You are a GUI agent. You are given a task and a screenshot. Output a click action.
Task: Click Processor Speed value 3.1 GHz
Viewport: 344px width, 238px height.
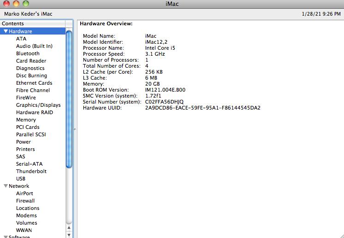tap(155, 54)
